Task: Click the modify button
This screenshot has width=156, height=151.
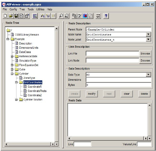Action: 92,94
